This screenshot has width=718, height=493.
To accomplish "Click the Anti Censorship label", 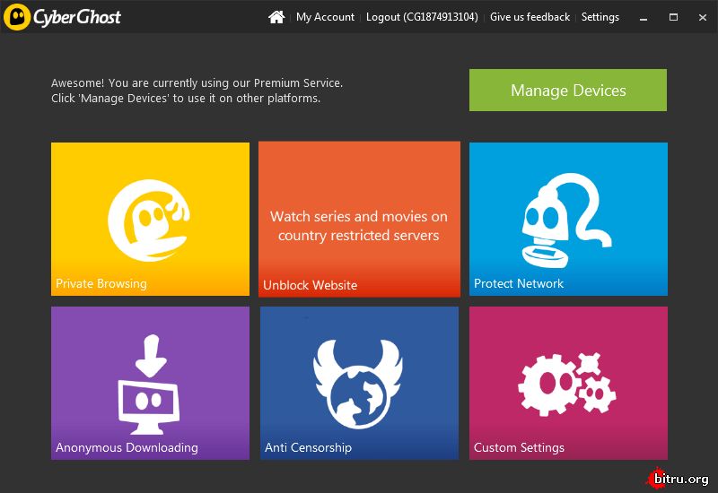I will click(x=308, y=447).
